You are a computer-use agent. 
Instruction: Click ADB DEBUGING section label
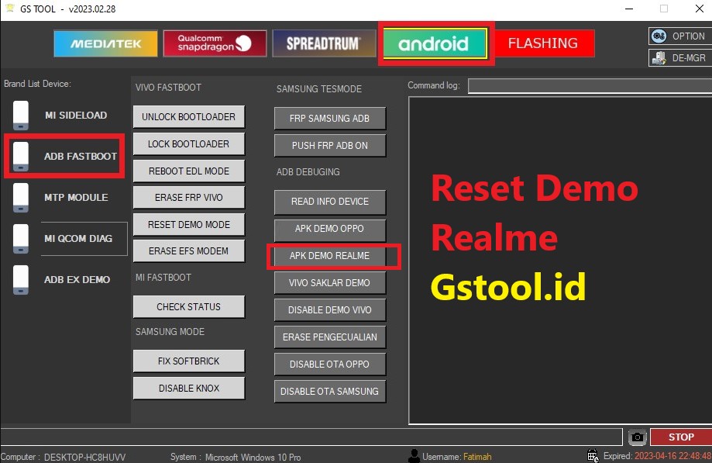(308, 171)
